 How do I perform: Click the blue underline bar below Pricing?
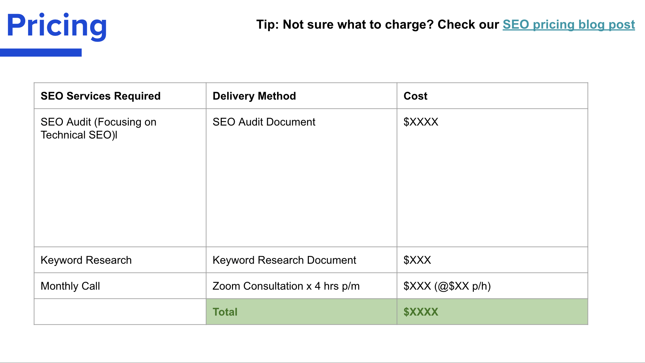pyautogui.click(x=42, y=52)
